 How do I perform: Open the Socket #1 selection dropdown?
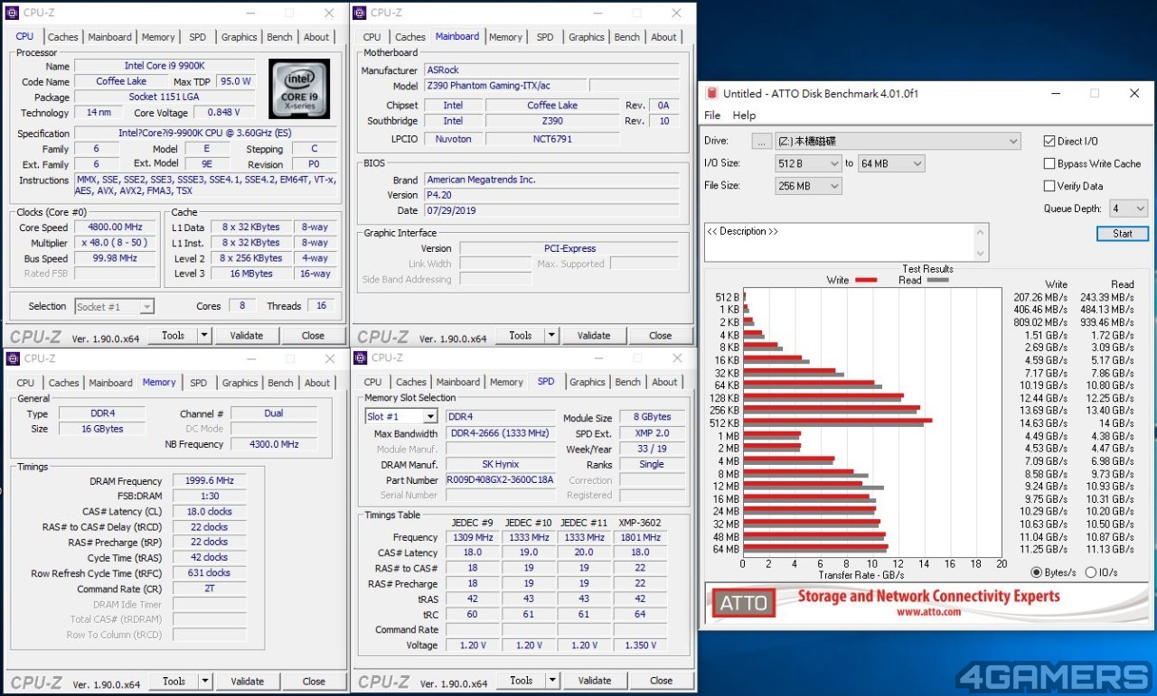(114, 307)
